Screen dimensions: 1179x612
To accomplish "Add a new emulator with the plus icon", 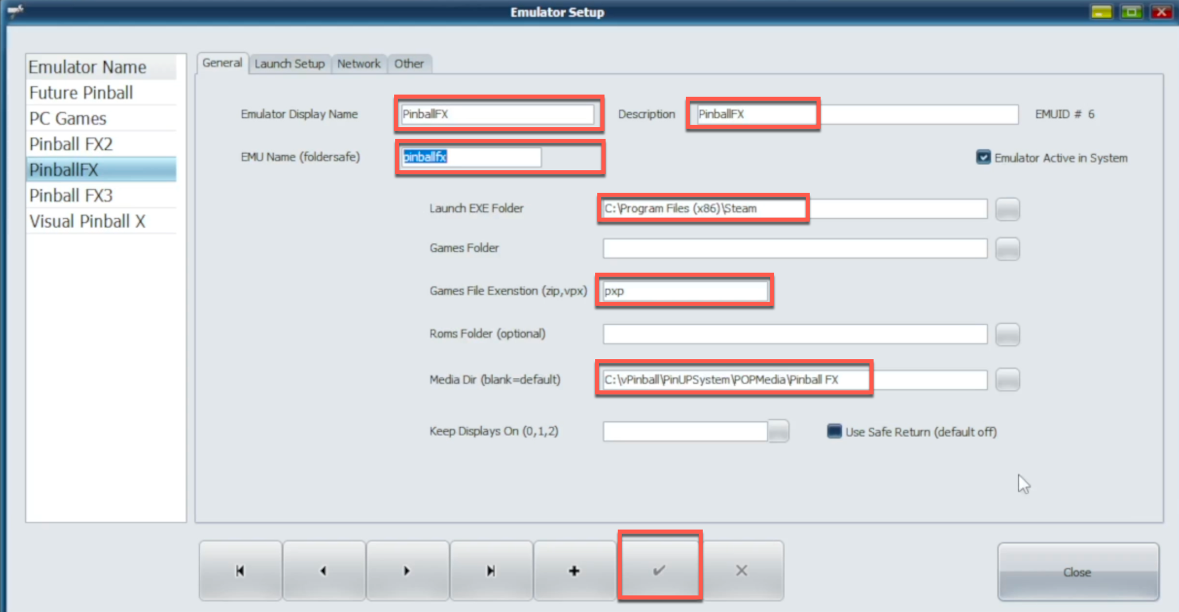I will pyautogui.click(x=574, y=570).
